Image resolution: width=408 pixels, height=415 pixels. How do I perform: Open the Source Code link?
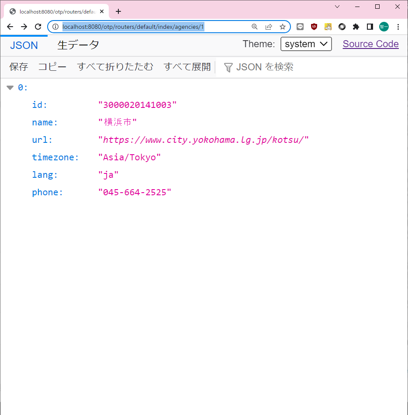(x=370, y=44)
